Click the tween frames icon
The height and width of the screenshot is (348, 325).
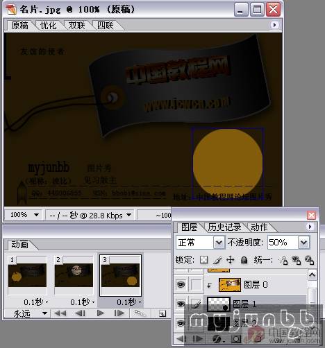point(140,313)
